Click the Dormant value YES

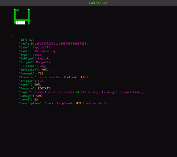pos(40,74)
